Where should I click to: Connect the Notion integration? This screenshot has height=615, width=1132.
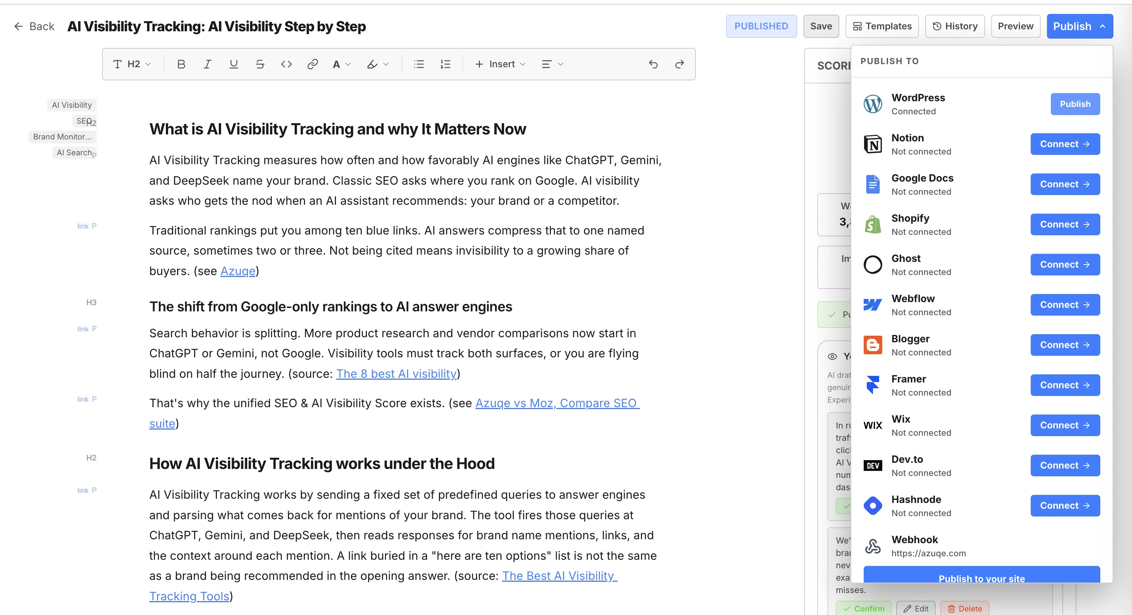(x=1065, y=144)
